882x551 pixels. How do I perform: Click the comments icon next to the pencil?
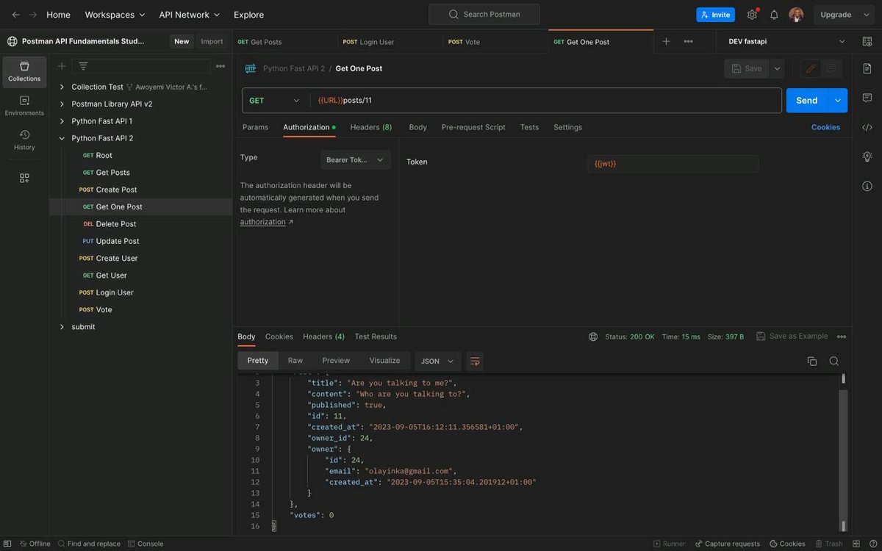(x=831, y=68)
